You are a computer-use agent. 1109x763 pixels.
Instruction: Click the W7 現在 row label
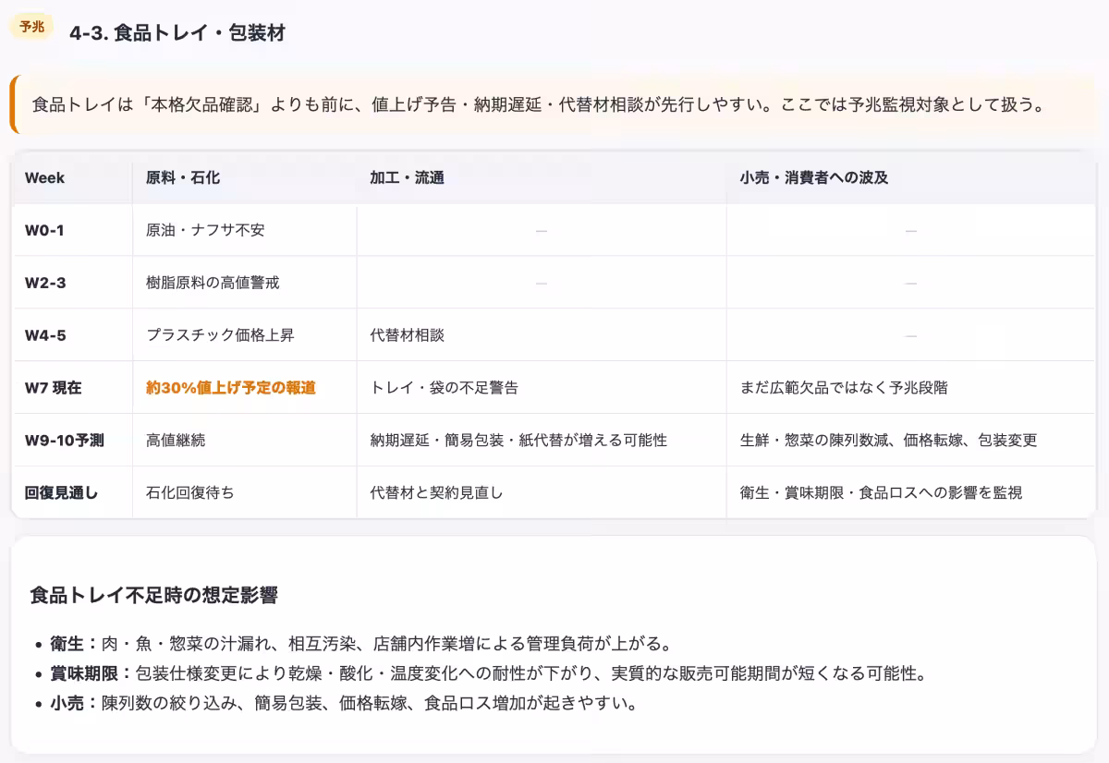[x=49, y=388]
